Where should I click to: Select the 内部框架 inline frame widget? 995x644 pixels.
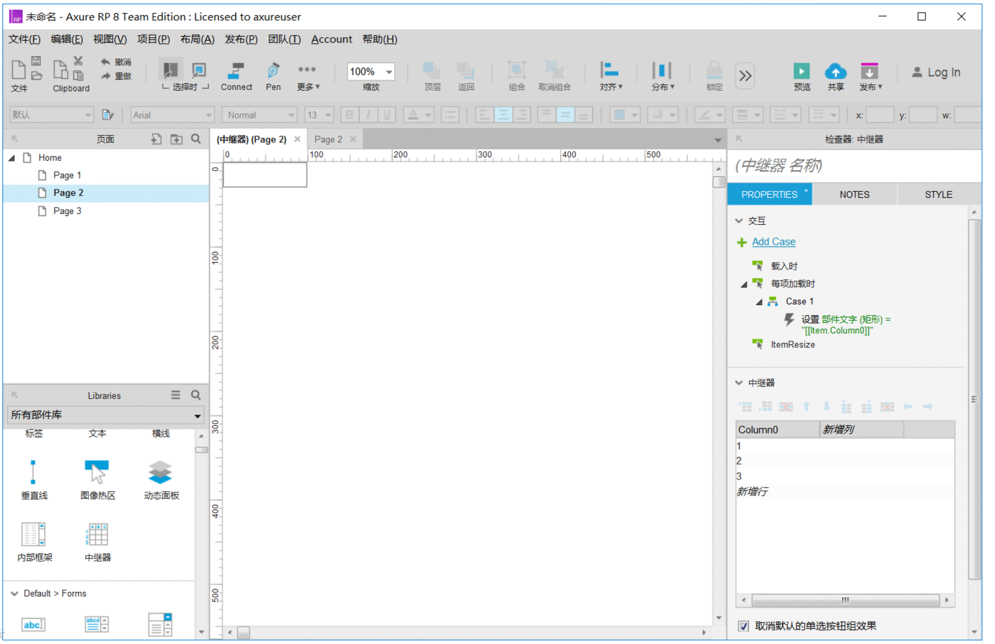34,542
